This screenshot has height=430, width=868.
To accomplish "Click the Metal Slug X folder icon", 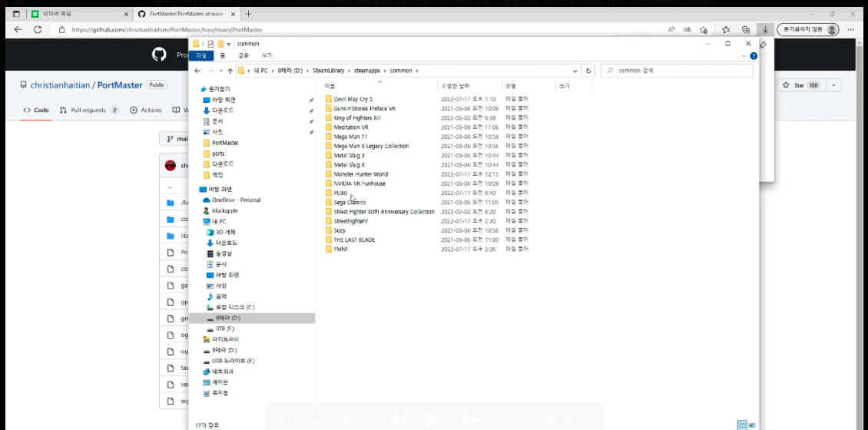I will pos(328,165).
